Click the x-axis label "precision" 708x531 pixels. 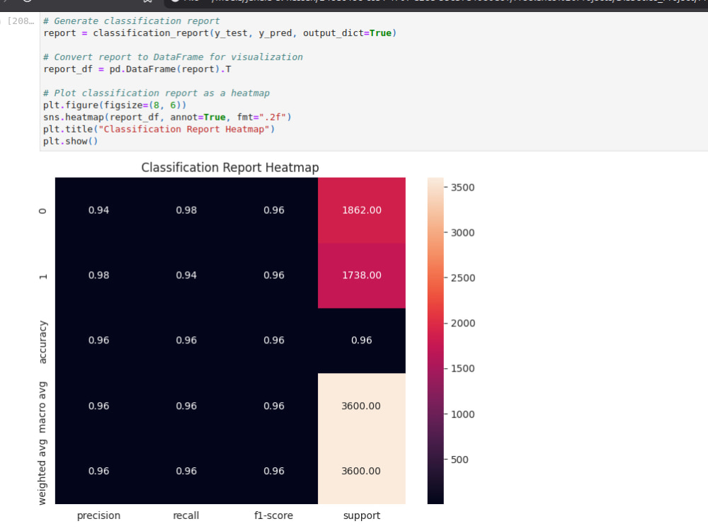[99, 515]
